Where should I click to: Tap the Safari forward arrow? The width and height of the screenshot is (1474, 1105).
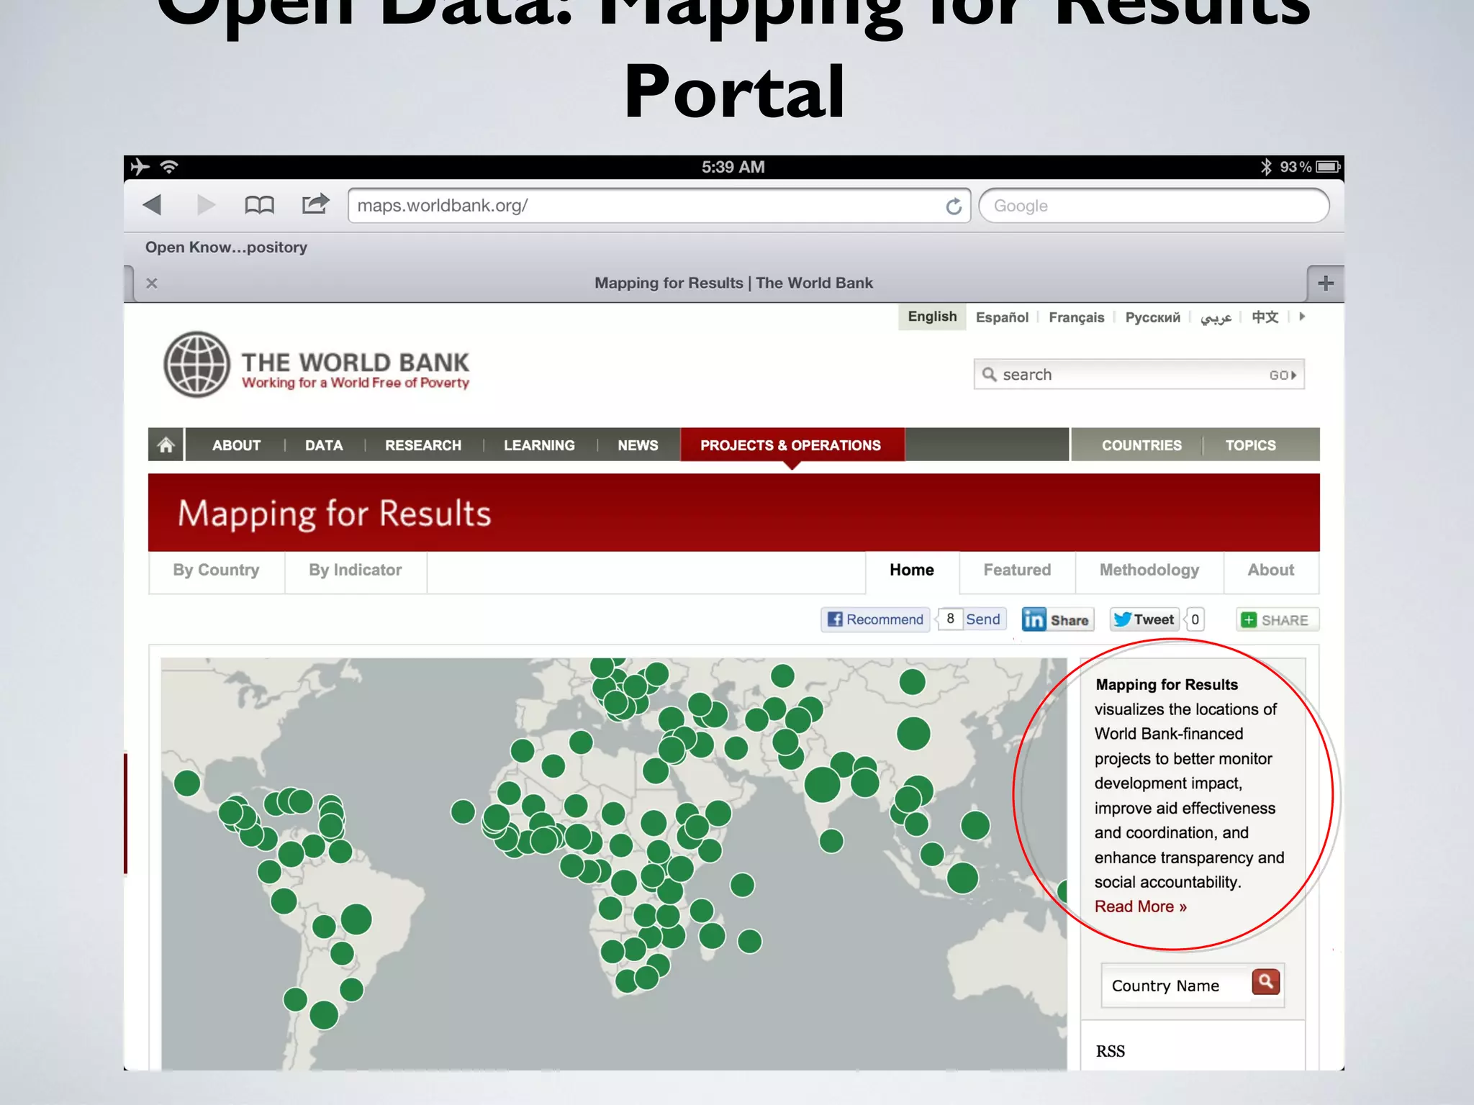coord(206,205)
